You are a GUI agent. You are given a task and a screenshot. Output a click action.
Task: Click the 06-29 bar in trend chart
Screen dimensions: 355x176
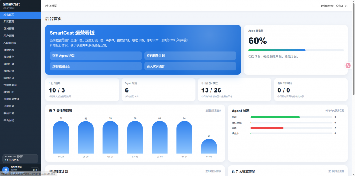[61, 137]
